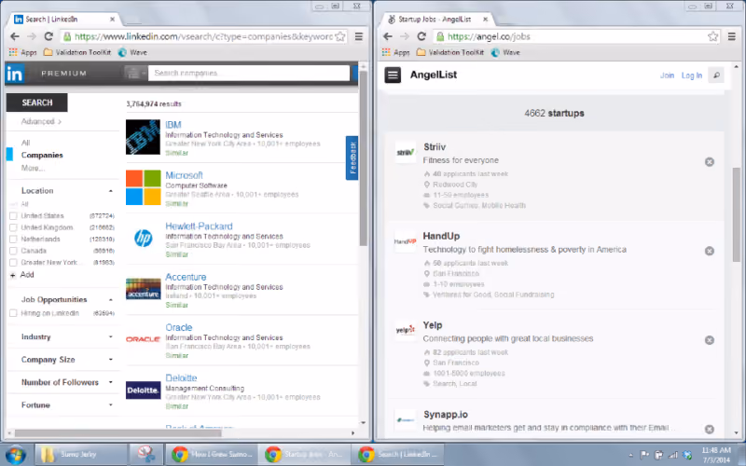Open the AngelList hamburger menu icon

(393, 75)
